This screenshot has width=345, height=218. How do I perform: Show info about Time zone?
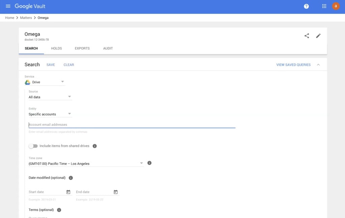pos(149,163)
